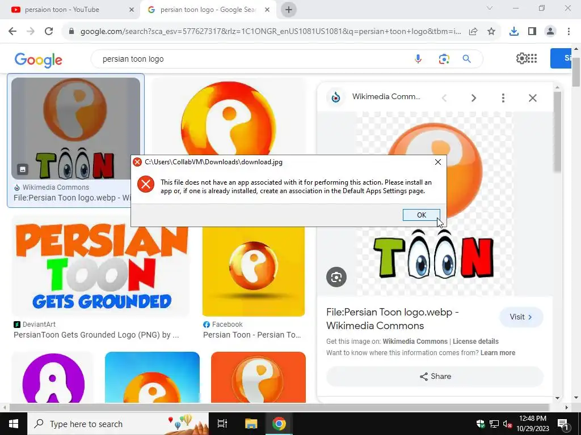Open the Google apps grid
Image resolution: width=581 pixels, height=435 pixels.
pos(532,58)
